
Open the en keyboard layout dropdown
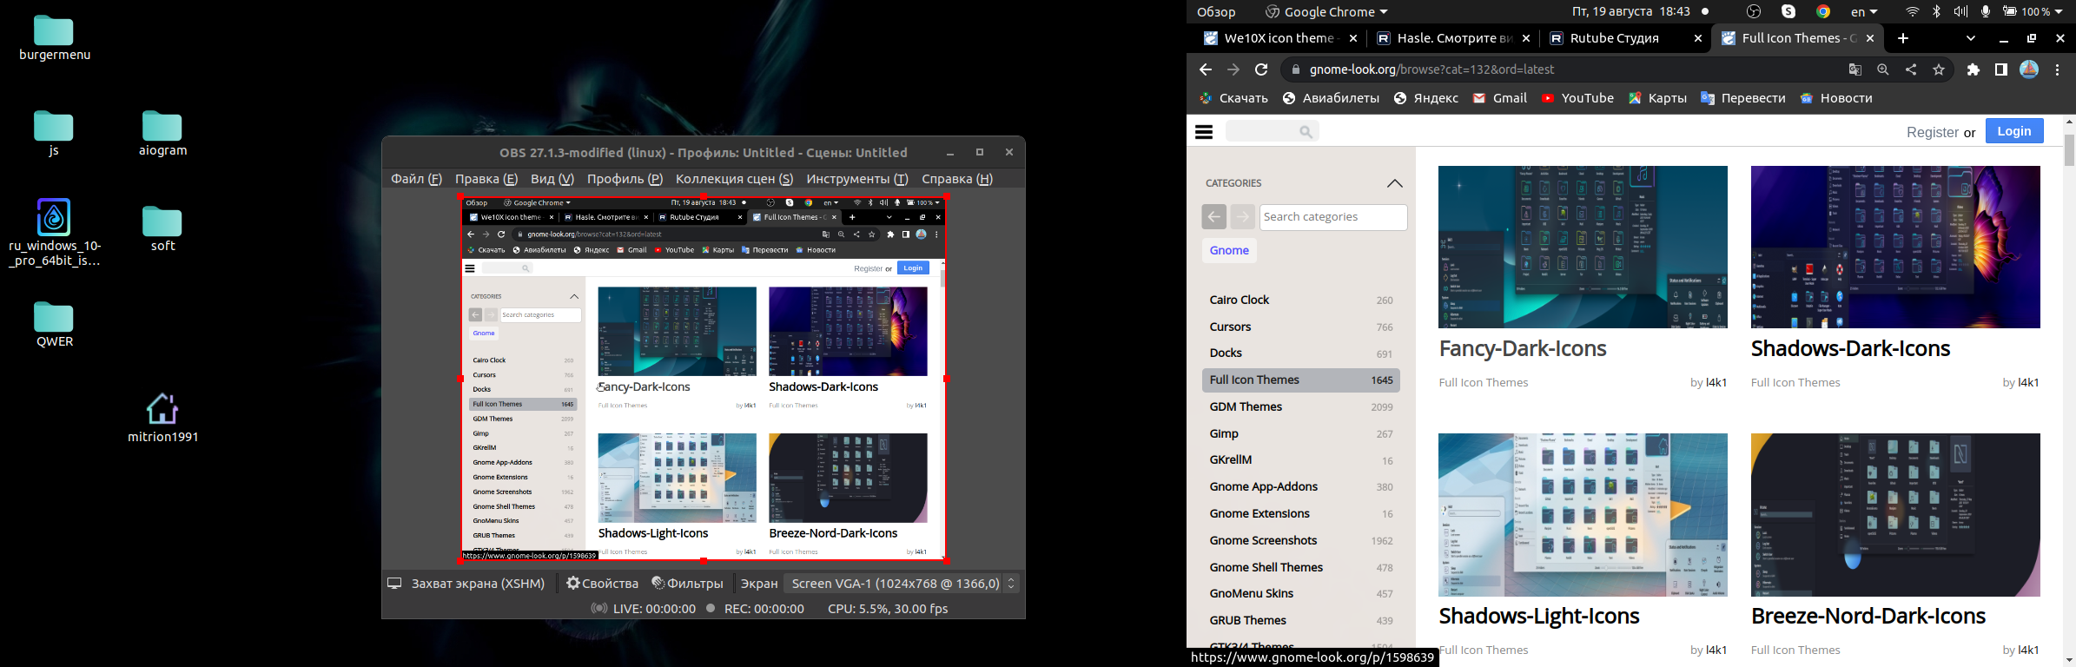(1864, 11)
